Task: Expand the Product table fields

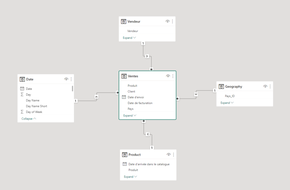Action: [130, 176]
